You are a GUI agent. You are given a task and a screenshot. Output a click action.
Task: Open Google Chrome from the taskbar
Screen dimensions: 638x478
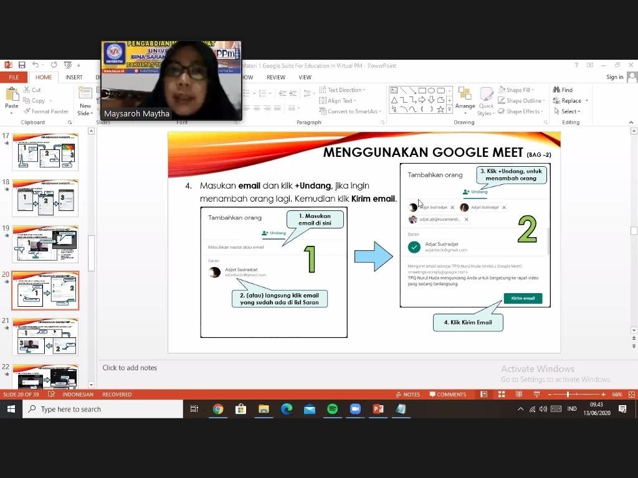point(217,409)
